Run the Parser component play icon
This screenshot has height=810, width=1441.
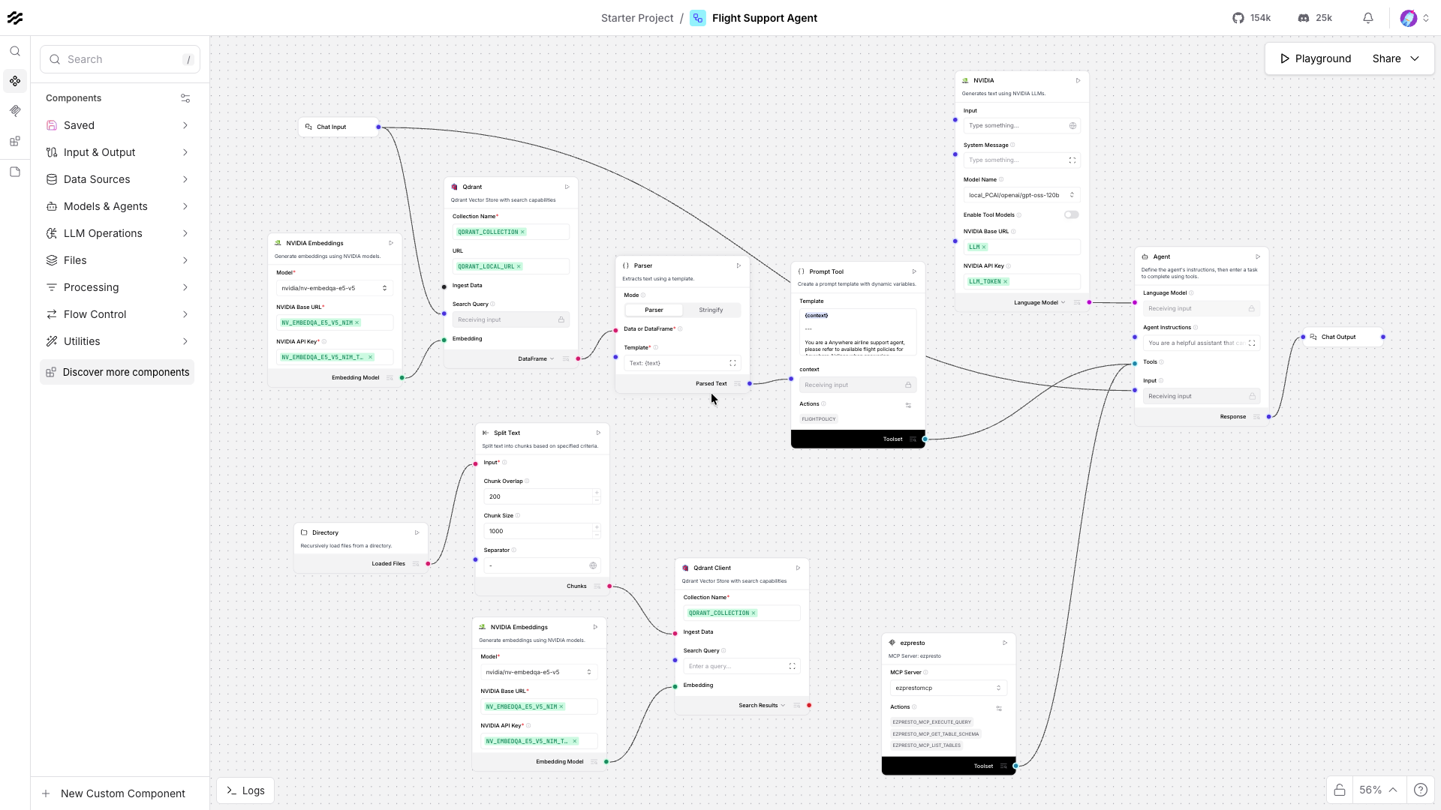tap(739, 265)
